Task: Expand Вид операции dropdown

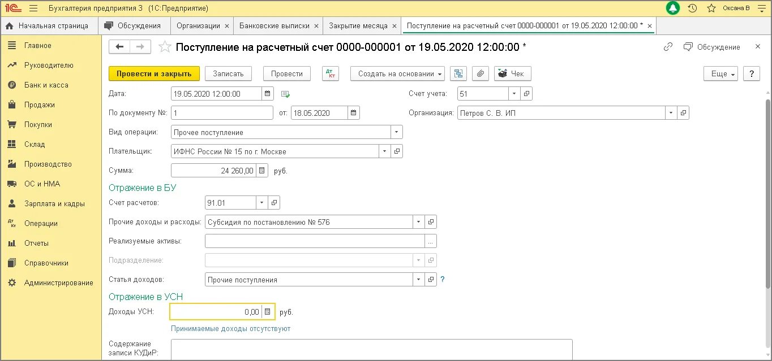Action: (x=397, y=132)
